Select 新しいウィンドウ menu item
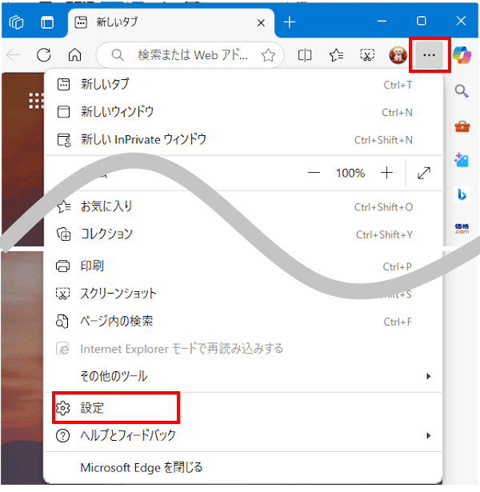The height and width of the screenshot is (492, 480). click(243, 112)
